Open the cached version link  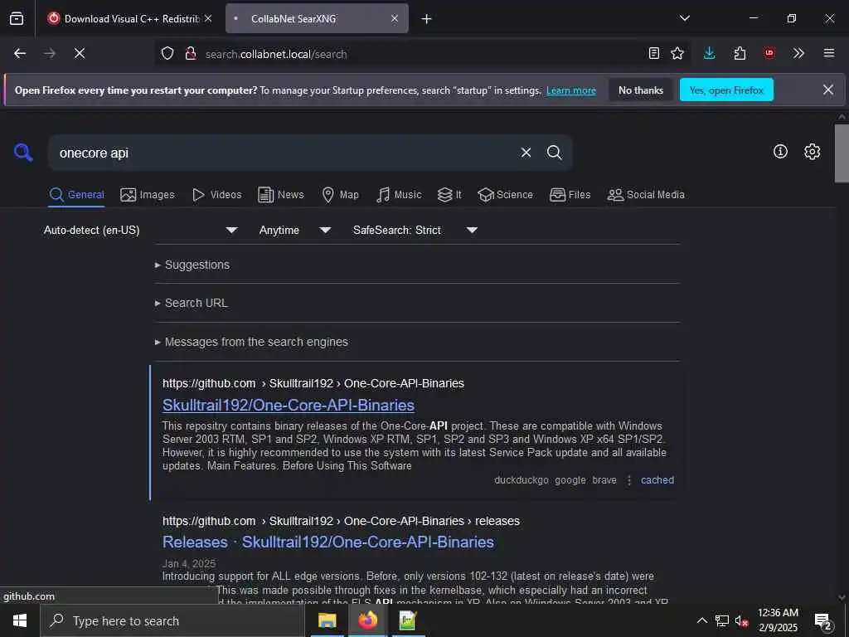[657, 480]
